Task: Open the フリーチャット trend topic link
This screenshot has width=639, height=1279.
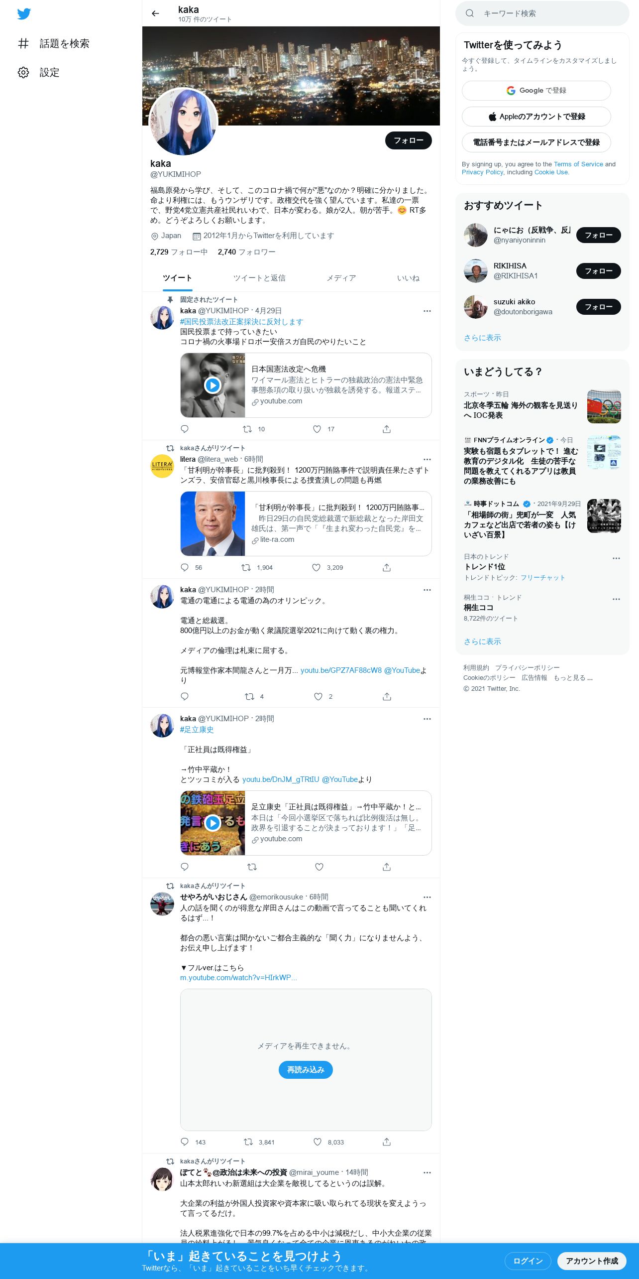Action: (542, 578)
